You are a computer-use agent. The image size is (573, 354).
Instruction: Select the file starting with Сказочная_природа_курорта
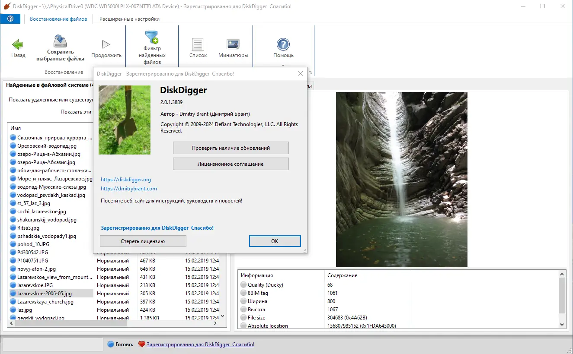(x=55, y=138)
